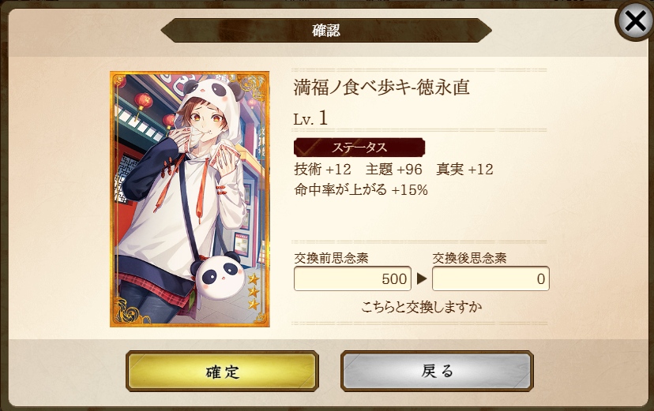The width and height of the screenshot is (654, 411).
Task: Click the three gold stars on card
Action: pos(254,292)
